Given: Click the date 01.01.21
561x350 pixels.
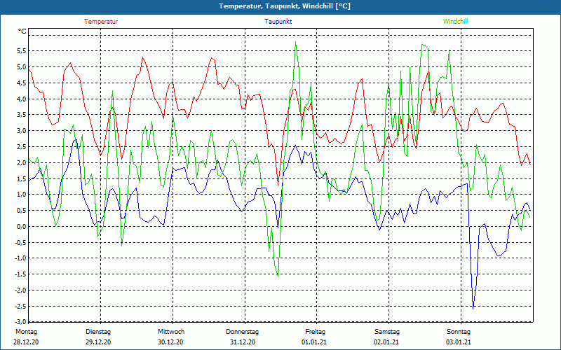Looking at the screenshot, I should 314,342.
